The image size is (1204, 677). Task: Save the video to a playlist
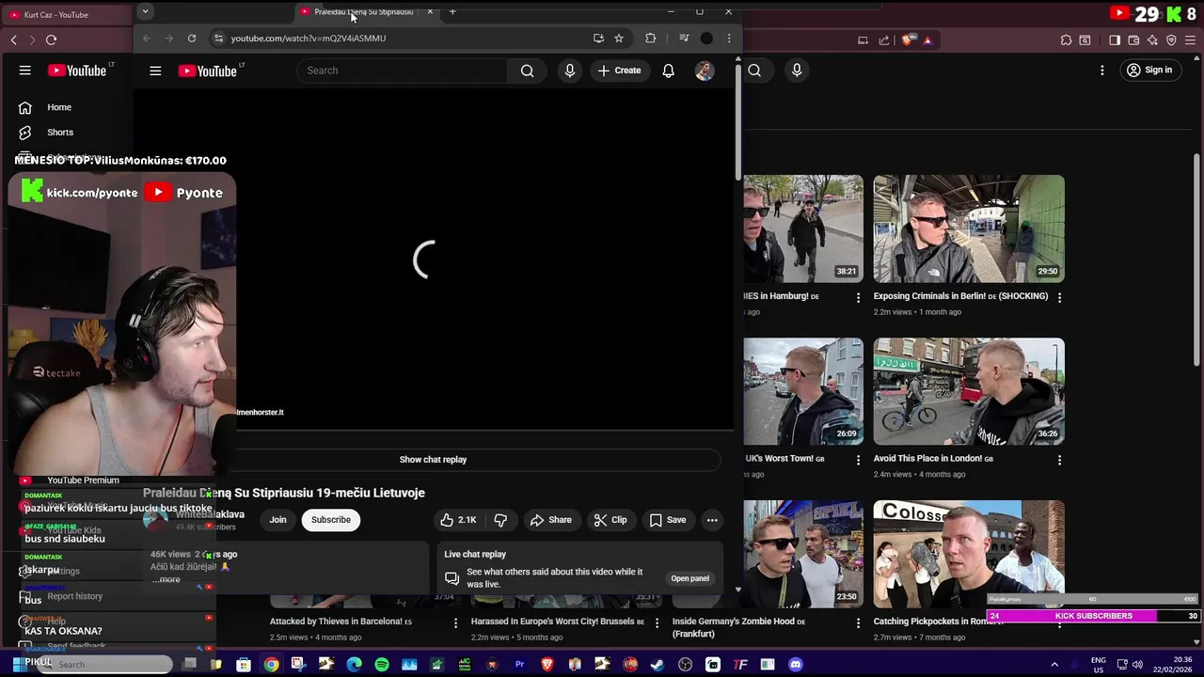coord(667,520)
